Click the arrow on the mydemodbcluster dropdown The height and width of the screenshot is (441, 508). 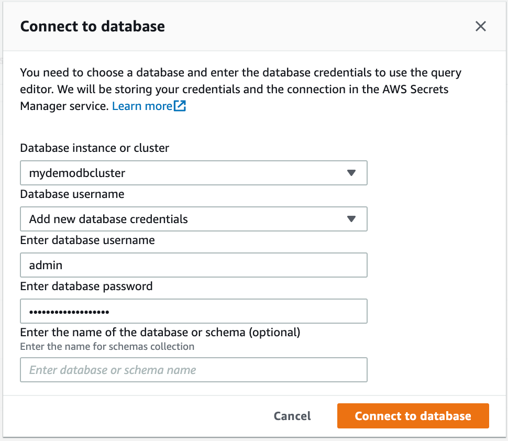(x=351, y=173)
